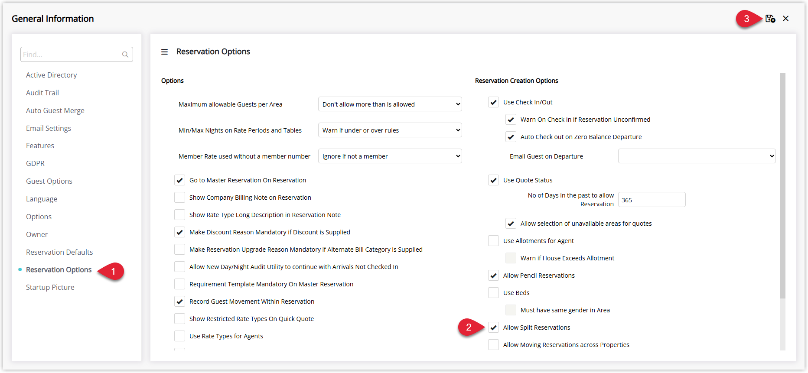Open Email Guest on Departure dropdown
808x373 pixels.
(697, 156)
